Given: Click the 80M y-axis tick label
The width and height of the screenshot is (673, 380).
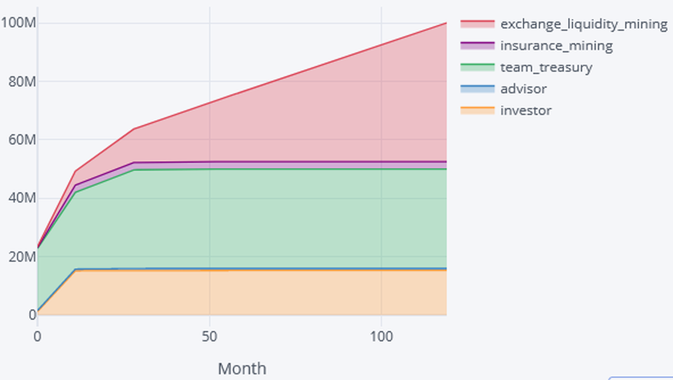Looking at the screenshot, I should [x=20, y=81].
